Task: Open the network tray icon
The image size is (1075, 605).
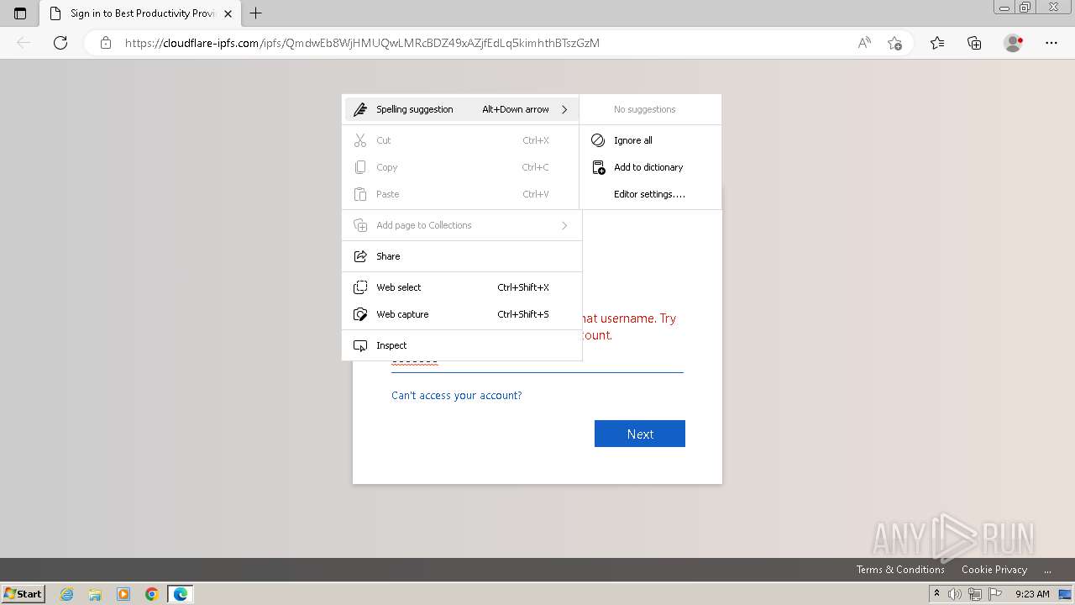Action: 974,594
